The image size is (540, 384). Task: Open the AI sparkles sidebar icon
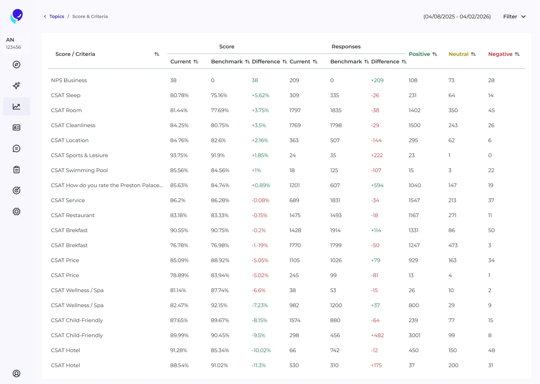(16, 85)
